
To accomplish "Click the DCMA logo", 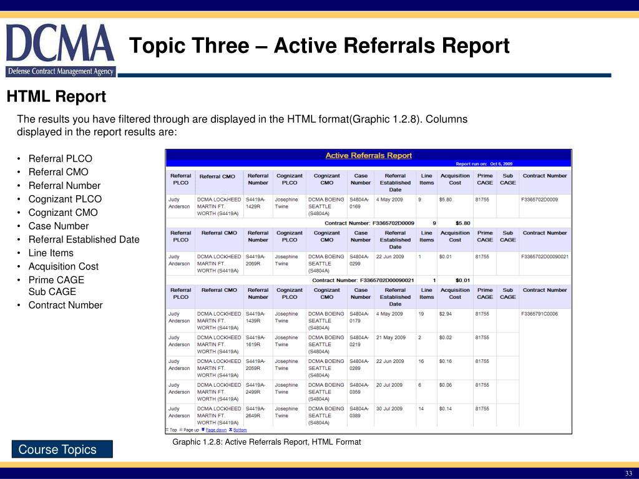I will click(x=61, y=50).
